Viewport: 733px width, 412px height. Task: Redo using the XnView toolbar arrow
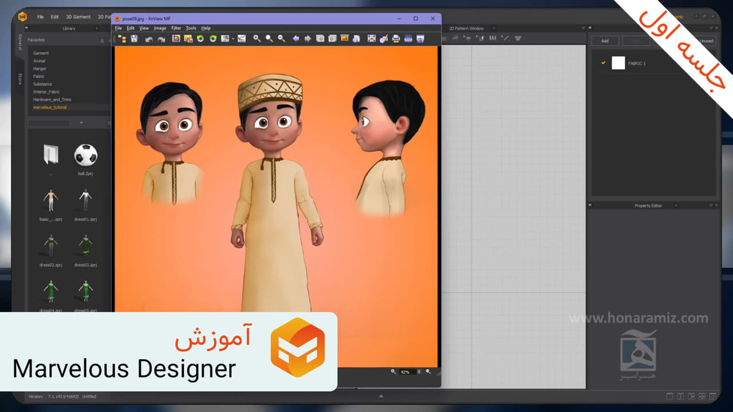161,39
